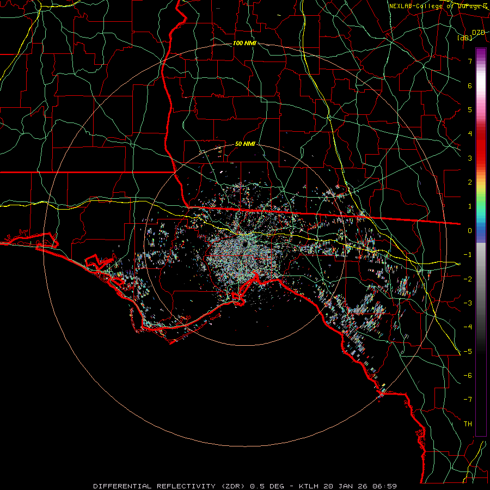Viewport: 490px width, 490px height.
Task: Select the -2 dB scale value
Action: (x=468, y=279)
